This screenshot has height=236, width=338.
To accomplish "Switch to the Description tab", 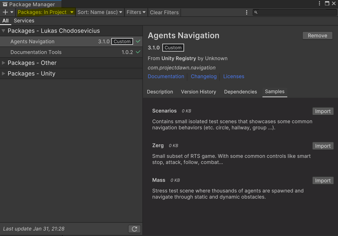I will 160,92.
